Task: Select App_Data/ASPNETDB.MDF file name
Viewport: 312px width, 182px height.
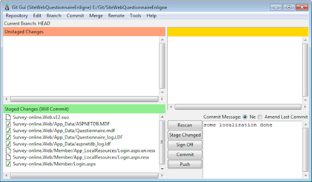Action: (x=61, y=124)
